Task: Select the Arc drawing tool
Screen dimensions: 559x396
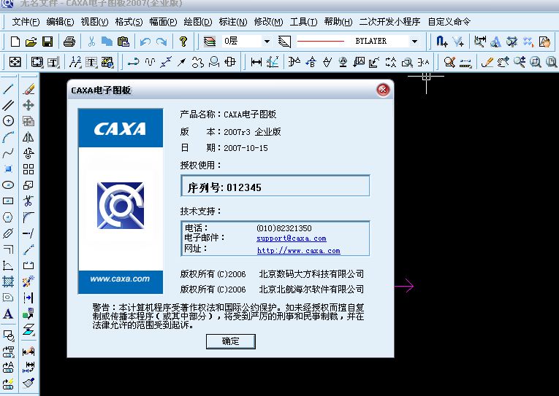Action: (x=8, y=137)
